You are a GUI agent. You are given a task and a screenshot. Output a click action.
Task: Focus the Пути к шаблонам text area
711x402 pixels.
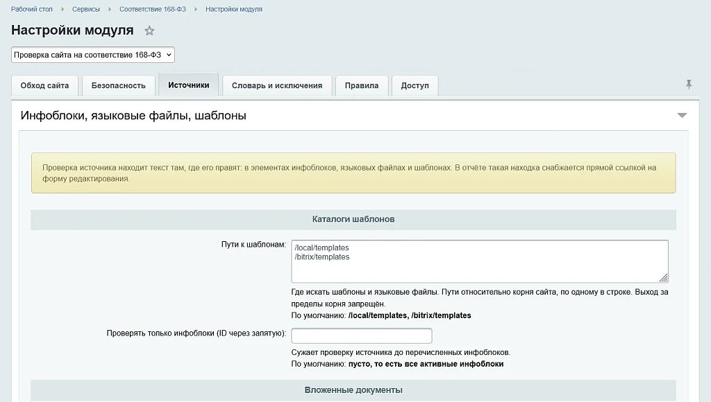(x=480, y=261)
